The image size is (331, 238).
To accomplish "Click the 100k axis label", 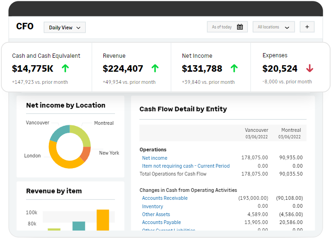I will coord(32,212).
